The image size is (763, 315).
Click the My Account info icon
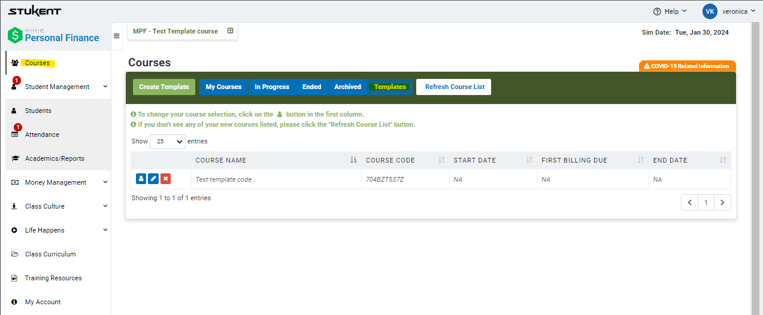coord(14,302)
